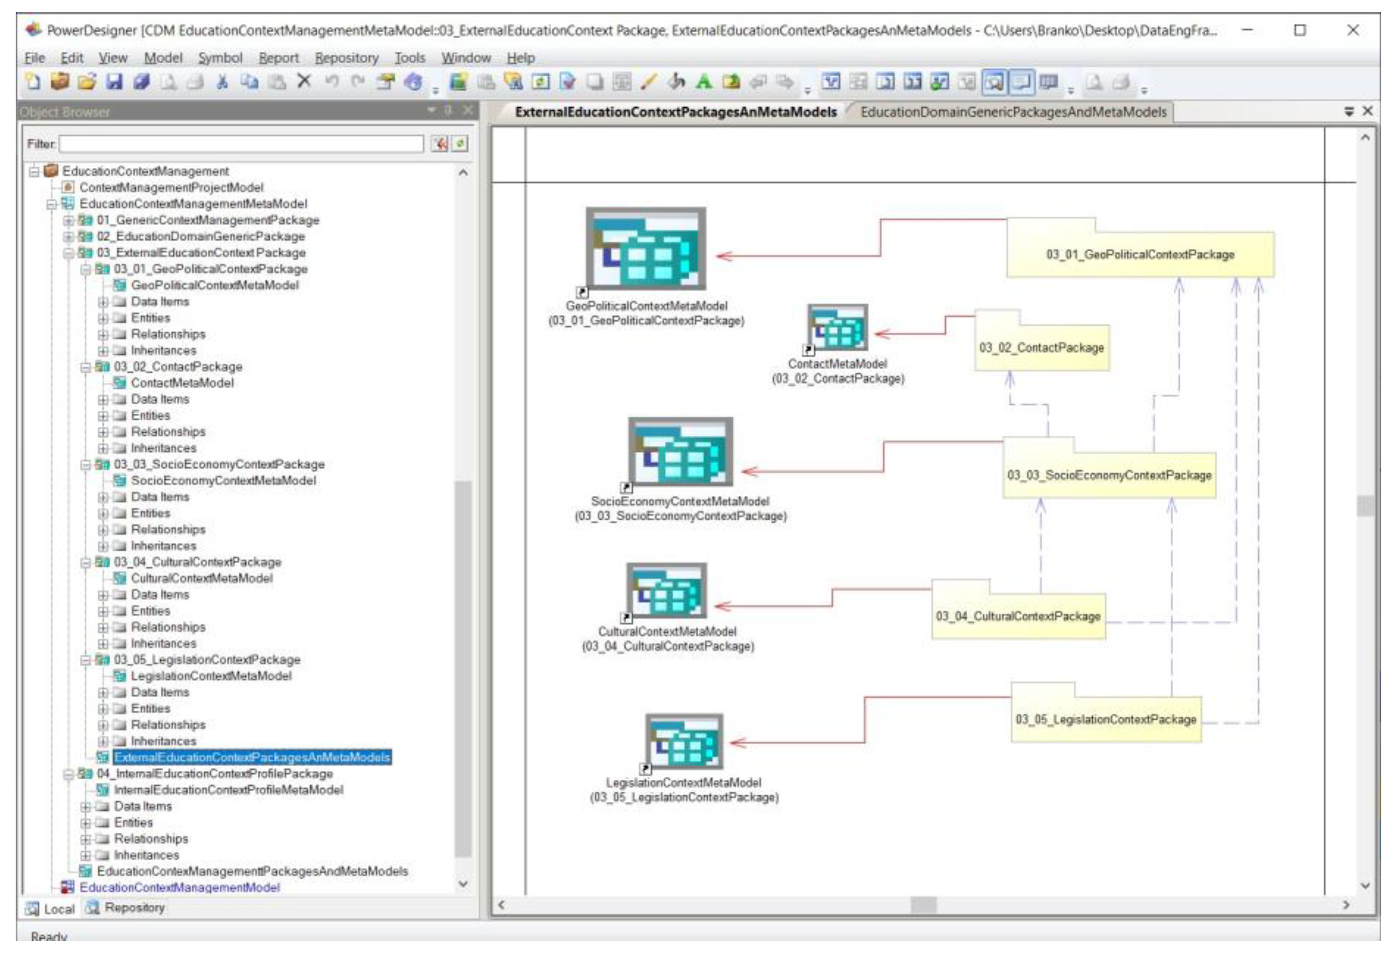Viewport: 1395px width, 958px height.
Task: Collapse the 03_01_GeoPoliticalContextPackage tree node
Action: point(86,270)
